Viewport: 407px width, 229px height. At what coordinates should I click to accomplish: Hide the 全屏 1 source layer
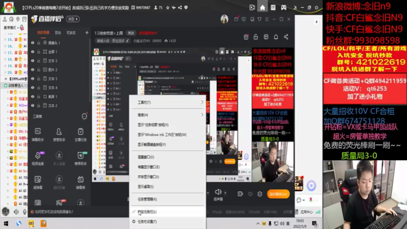pyautogui.click(x=33, y=52)
